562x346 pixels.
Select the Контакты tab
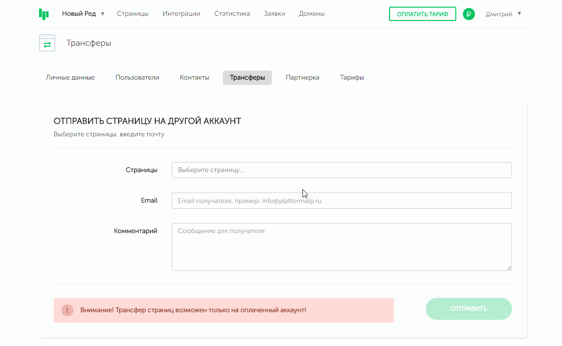click(x=194, y=78)
